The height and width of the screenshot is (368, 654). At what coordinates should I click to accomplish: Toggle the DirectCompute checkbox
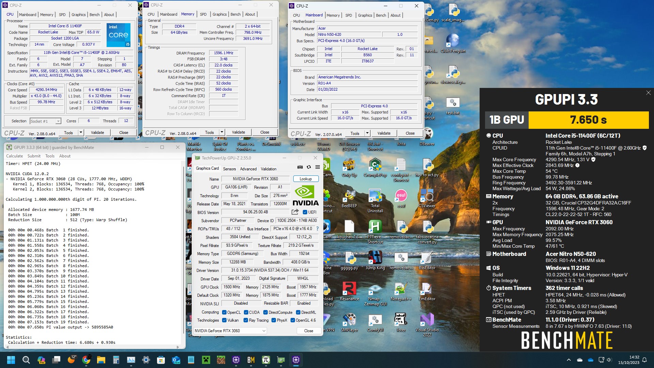point(265,312)
